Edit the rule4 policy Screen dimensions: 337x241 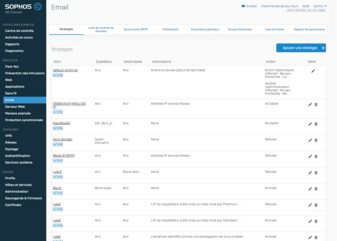tap(310, 205)
